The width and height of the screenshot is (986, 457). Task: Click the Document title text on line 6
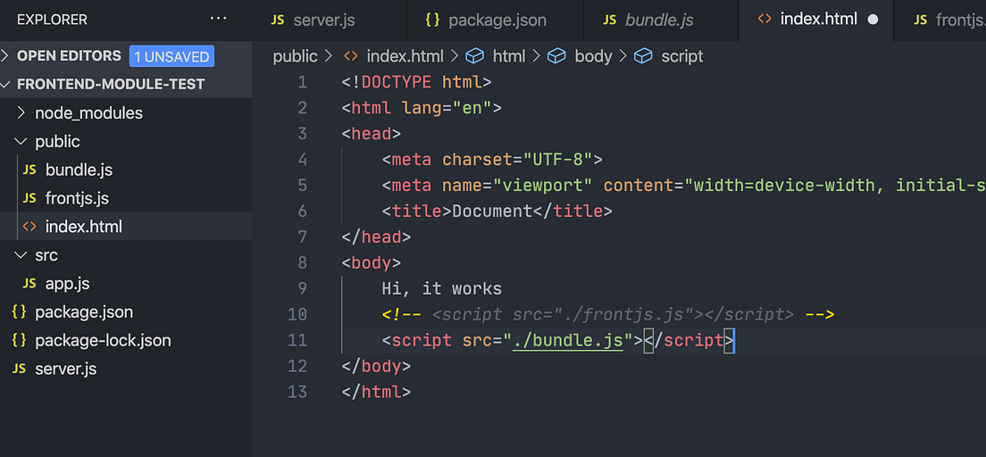click(492, 212)
